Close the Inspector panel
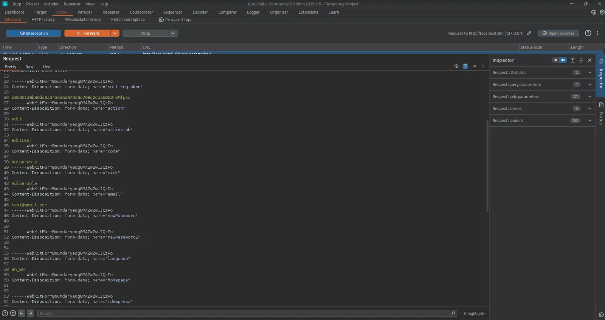605x320 pixels. click(x=589, y=60)
